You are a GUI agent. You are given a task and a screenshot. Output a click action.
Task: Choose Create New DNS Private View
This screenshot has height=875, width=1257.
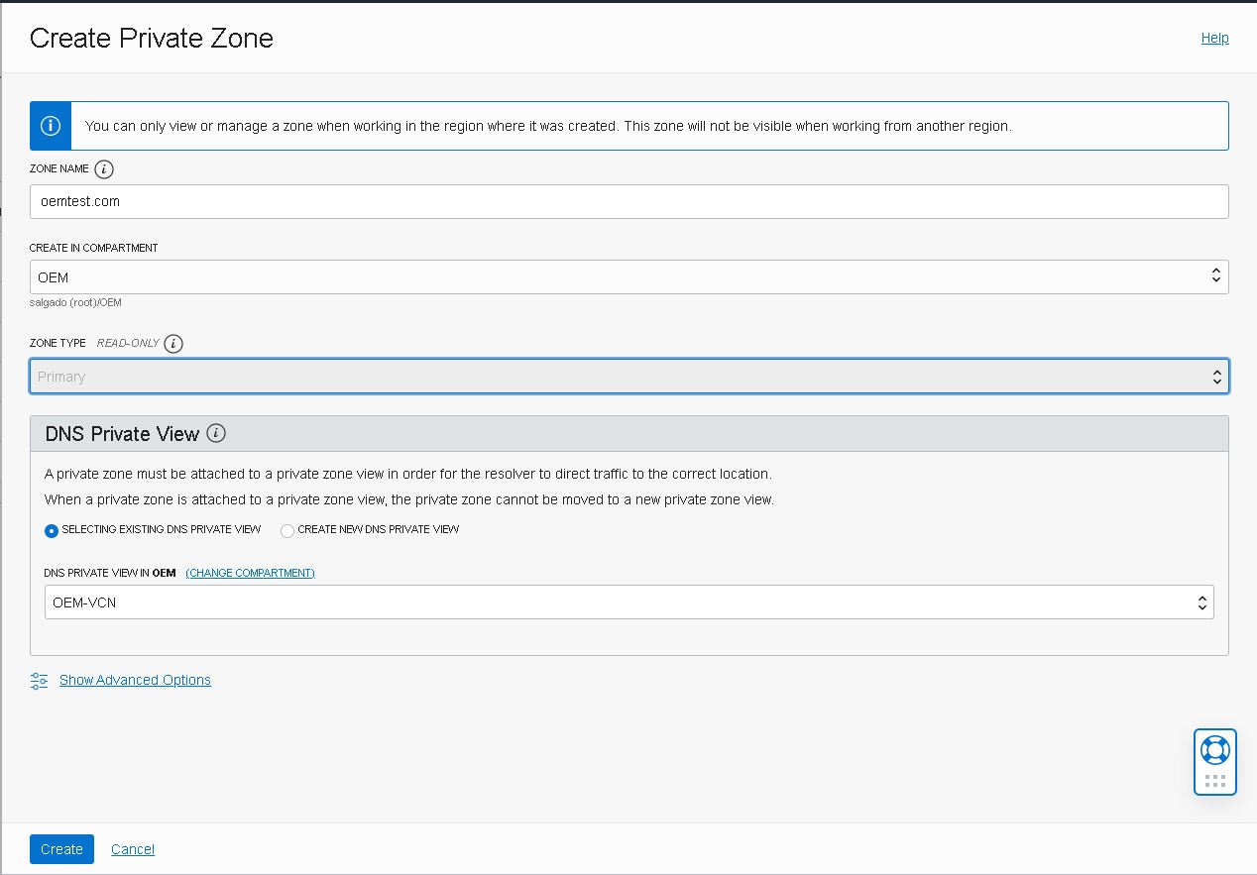tap(286, 530)
